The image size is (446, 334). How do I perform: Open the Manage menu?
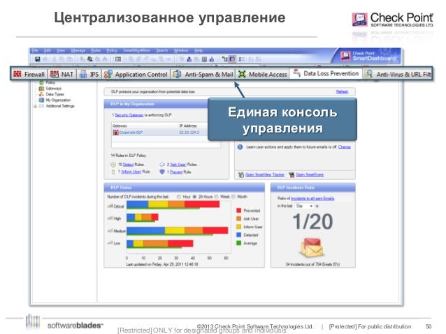pos(78,50)
